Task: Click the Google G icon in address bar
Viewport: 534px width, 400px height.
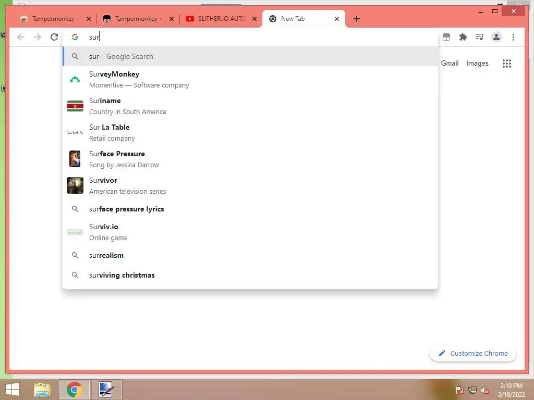Action: [75, 37]
